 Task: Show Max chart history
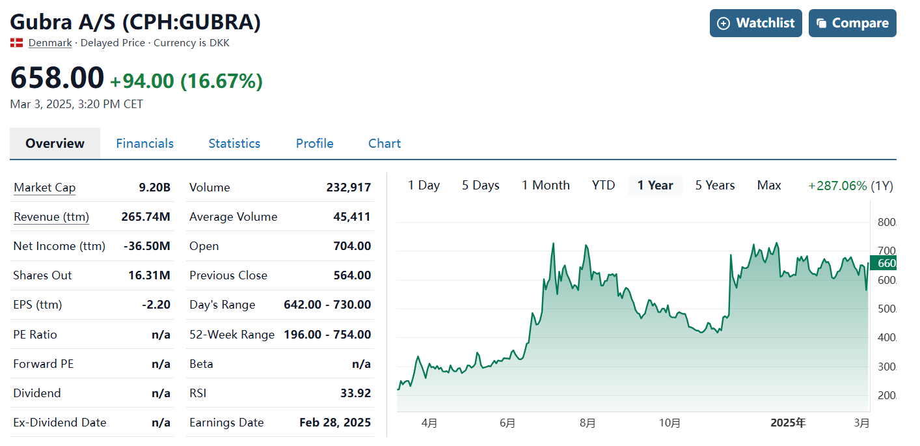coord(768,186)
